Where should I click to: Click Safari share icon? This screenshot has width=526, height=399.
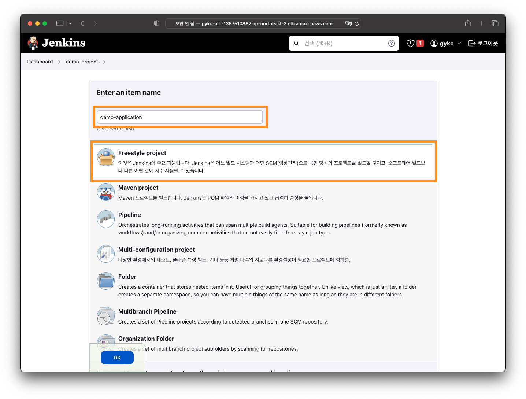(468, 23)
